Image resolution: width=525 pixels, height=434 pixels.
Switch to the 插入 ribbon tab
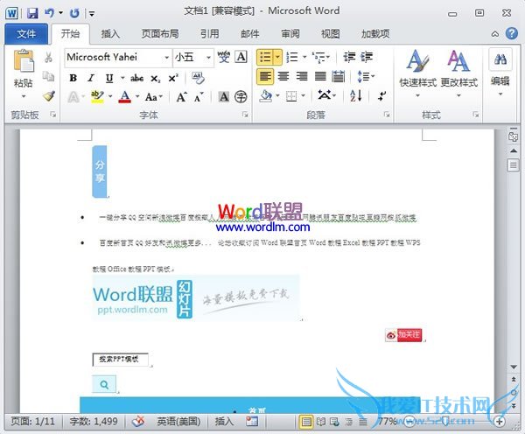tap(110, 34)
